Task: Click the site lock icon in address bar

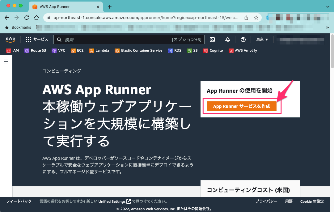Action: pyautogui.click(x=49, y=18)
